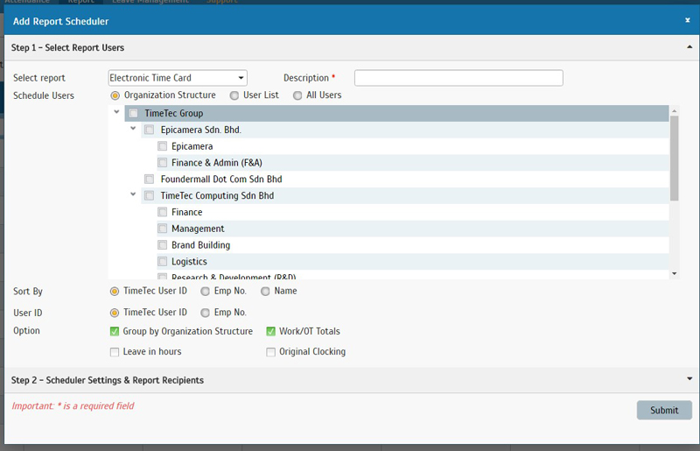Sort by TimeTec User ID radio
700x451 pixels.
click(x=115, y=292)
